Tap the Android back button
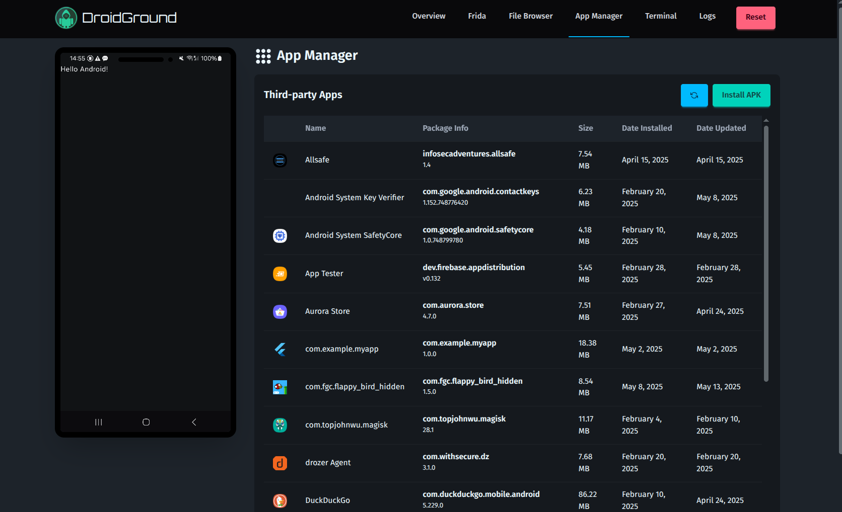This screenshot has width=842, height=512. (x=194, y=422)
